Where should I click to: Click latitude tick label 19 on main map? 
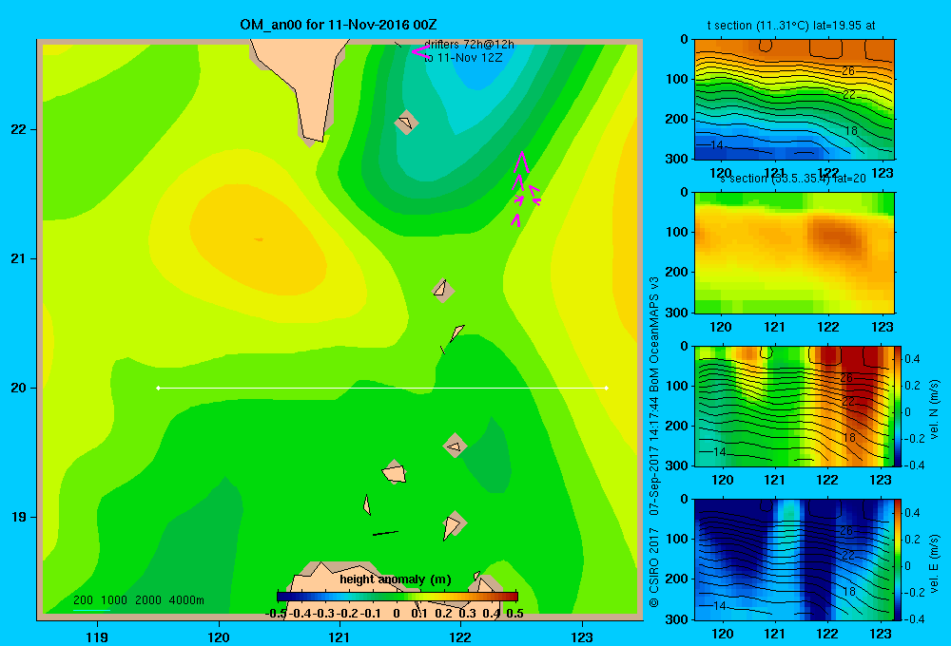pyautogui.click(x=19, y=517)
